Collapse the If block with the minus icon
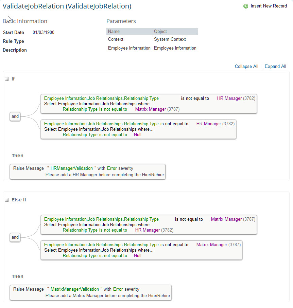293x308 pixels. pyautogui.click(x=7, y=79)
